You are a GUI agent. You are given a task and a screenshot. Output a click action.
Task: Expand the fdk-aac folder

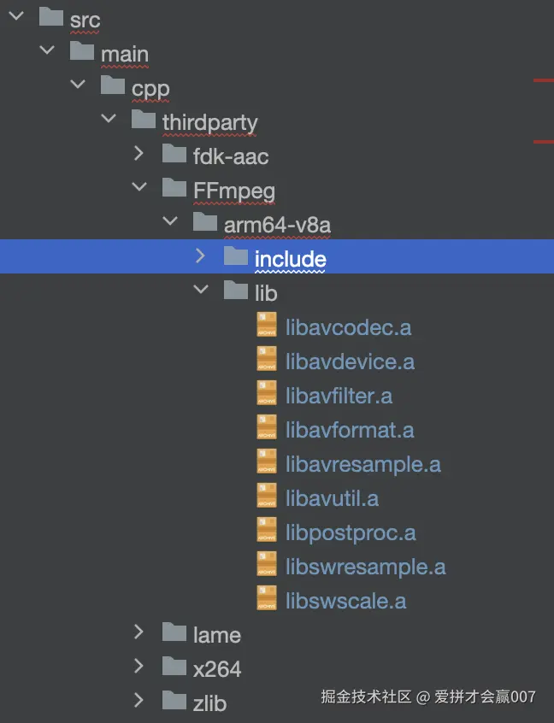coord(138,154)
